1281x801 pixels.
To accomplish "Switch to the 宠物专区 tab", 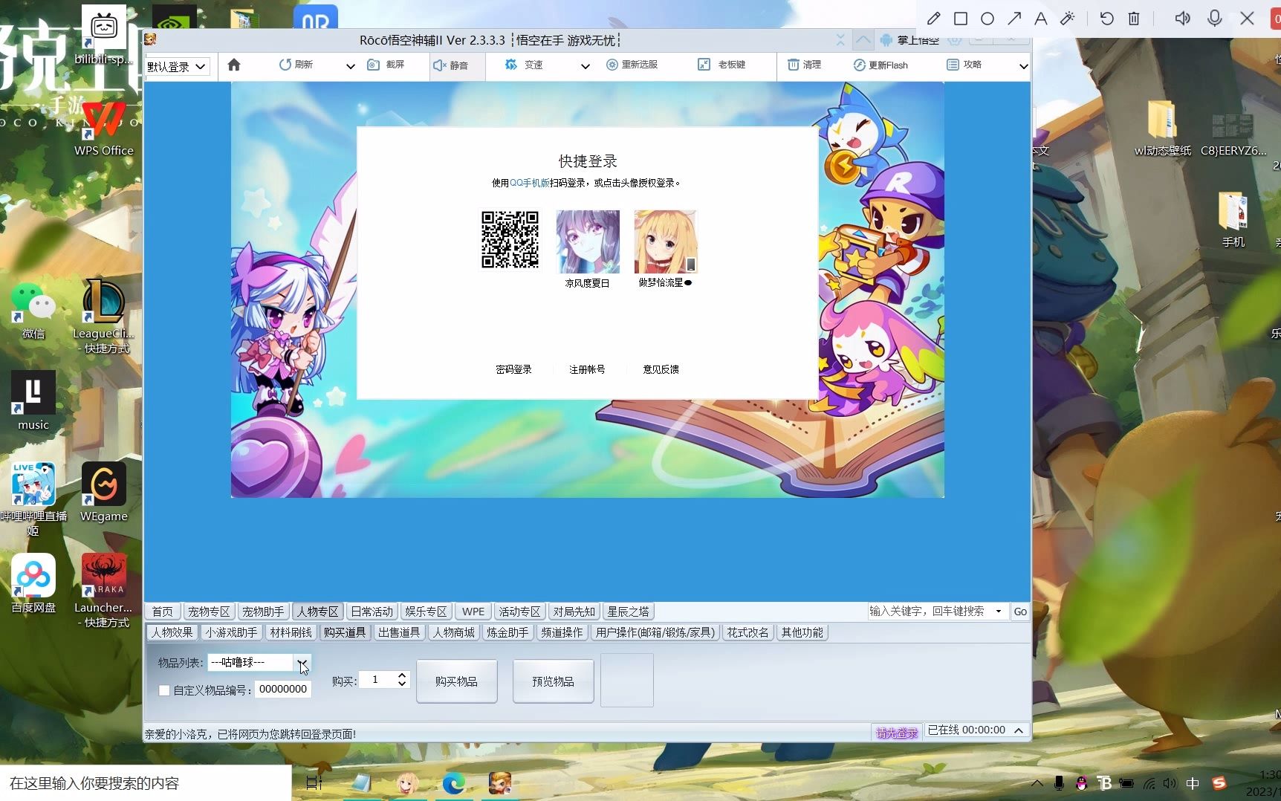I will pyautogui.click(x=209, y=612).
